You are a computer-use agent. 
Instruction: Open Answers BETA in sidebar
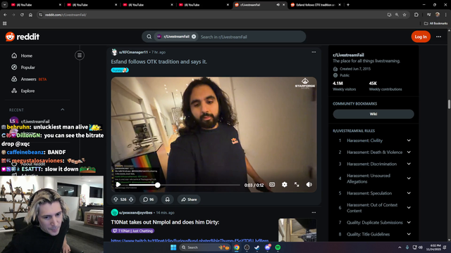click(x=29, y=79)
